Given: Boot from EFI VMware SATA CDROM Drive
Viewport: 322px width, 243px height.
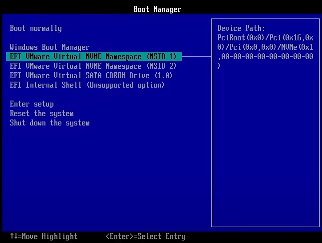Looking at the screenshot, I should [91, 76].
